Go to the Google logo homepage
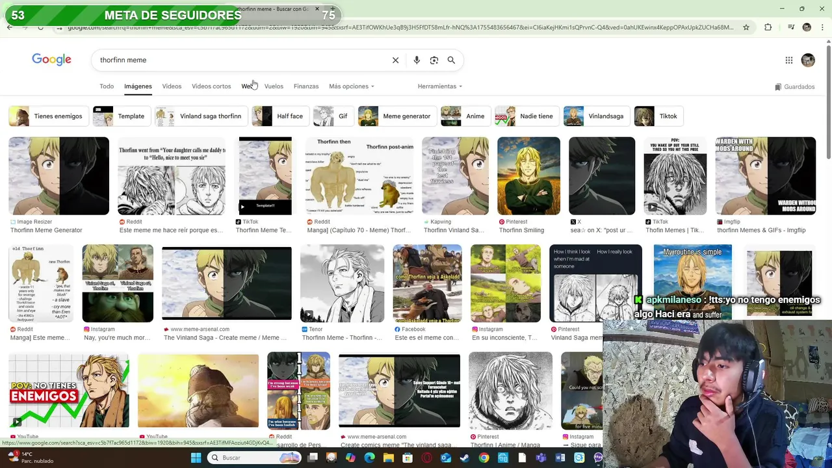The height and width of the screenshot is (468, 832). tap(51, 60)
